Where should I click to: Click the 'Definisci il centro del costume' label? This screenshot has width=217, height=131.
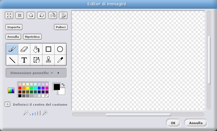(40, 105)
